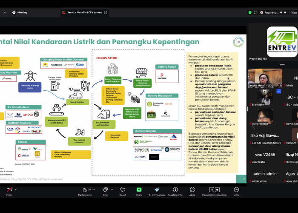Click the gallery previous-page arrow
The height and width of the screenshot is (213, 298).
click(x=253, y=127)
